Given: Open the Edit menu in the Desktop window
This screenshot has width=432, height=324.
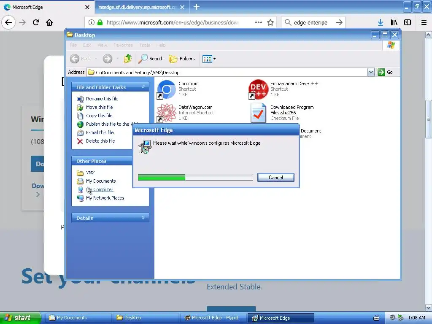Looking at the screenshot, I should [x=87, y=45].
